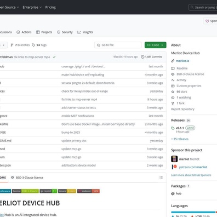This screenshot has height=217, width=217.
Task: Click the commit status check mark
Action: [54, 57]
